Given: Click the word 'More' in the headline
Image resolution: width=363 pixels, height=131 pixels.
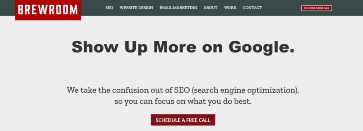Looking at the screenshot, I should coord(175,47).
